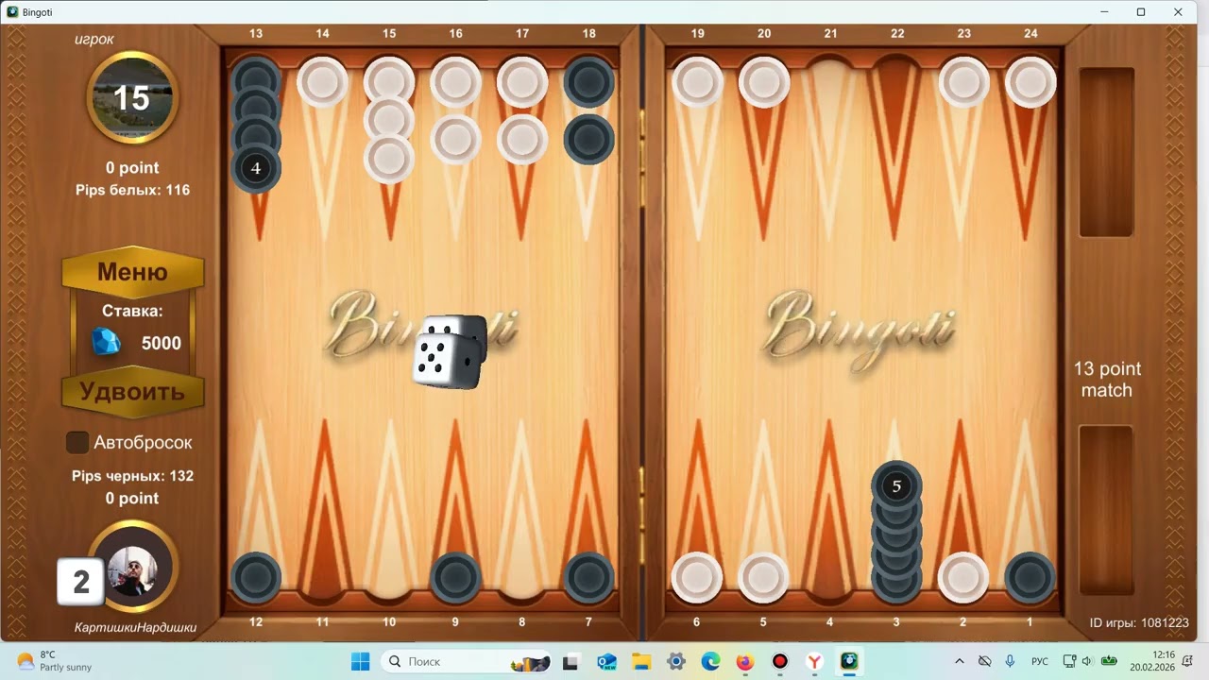Click the microphone tray icon
Image resolution: width=1209 pixels, height=680 pixels.
coord(1010,661)
